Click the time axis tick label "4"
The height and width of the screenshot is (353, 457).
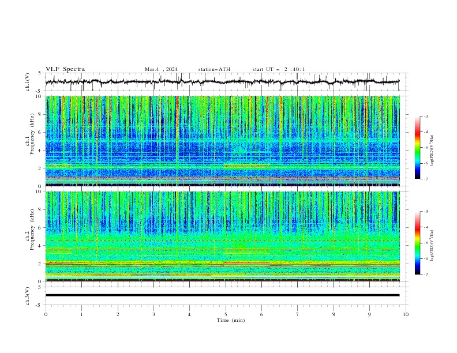click(x=189, y=314)
